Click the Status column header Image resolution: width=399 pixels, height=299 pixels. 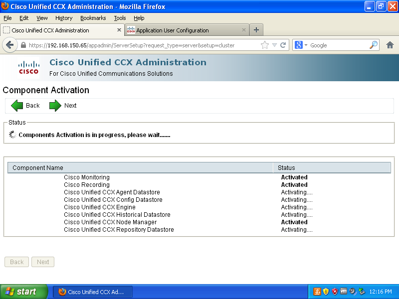coord(332,168)
